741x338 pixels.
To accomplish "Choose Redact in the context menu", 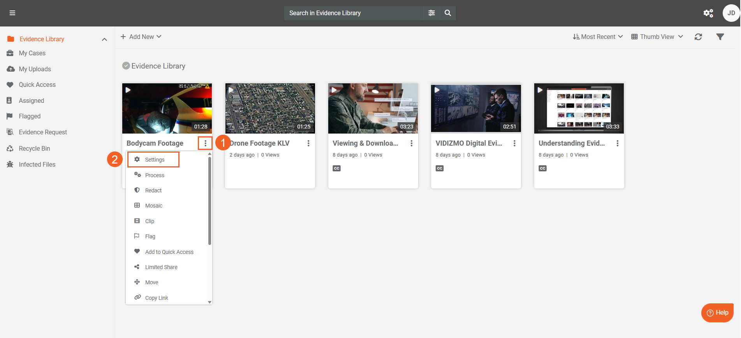I will (x=153, y=190).
